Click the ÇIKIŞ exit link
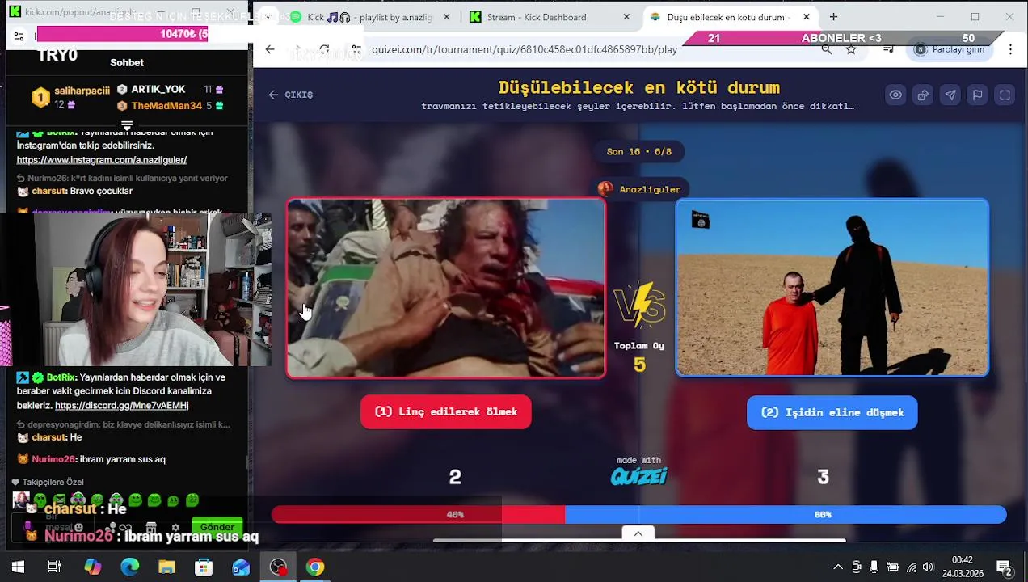 click(x=291, y=95)
